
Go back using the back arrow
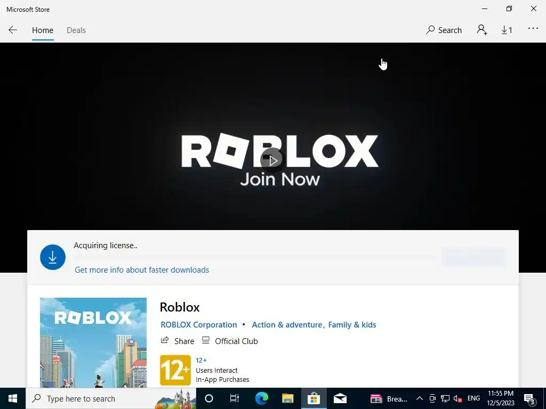click(13, 30)
